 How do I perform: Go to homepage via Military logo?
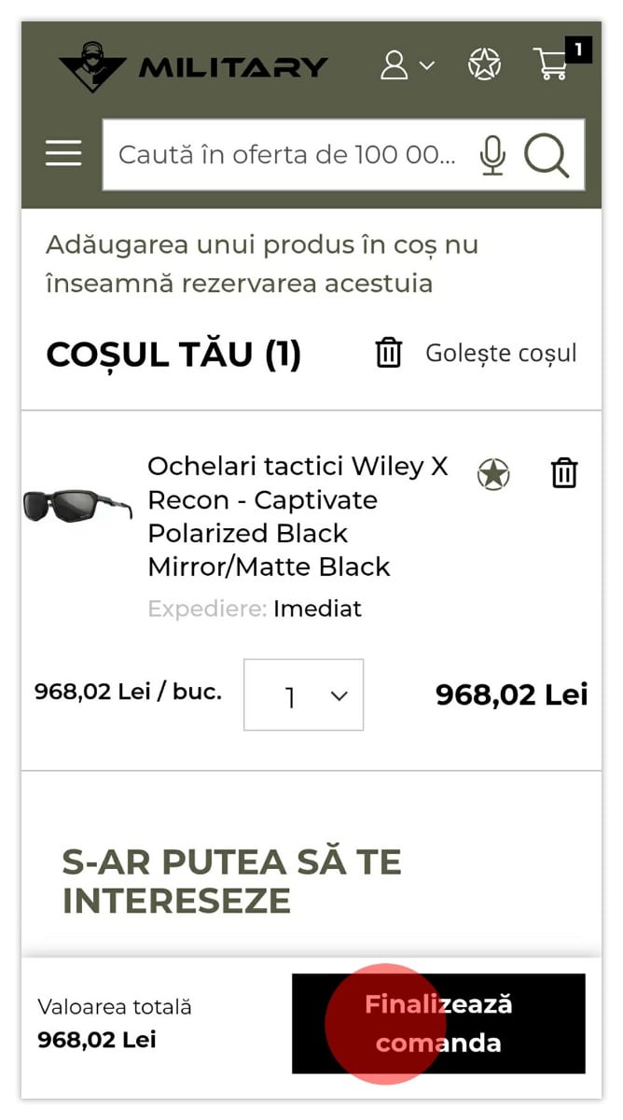click(x=193, y=66)
